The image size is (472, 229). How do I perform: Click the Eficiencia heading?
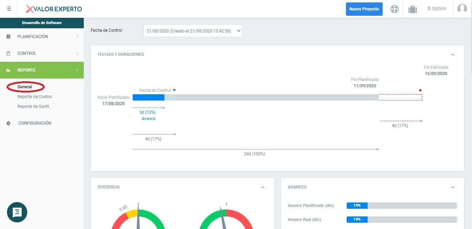tap(109, 187)
